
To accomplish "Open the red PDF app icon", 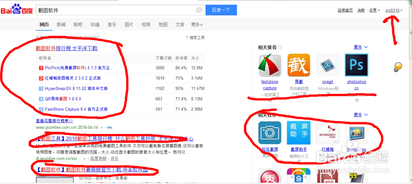I will (328, 176).
